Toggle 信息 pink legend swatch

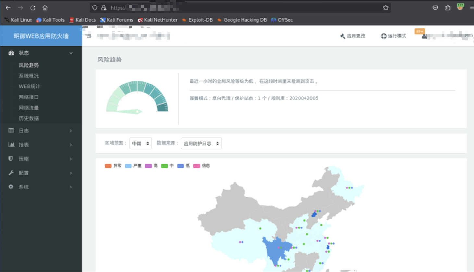(x=196, y=166)
